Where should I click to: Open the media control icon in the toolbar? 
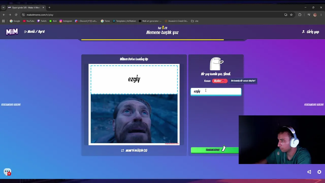click(309, 15)
